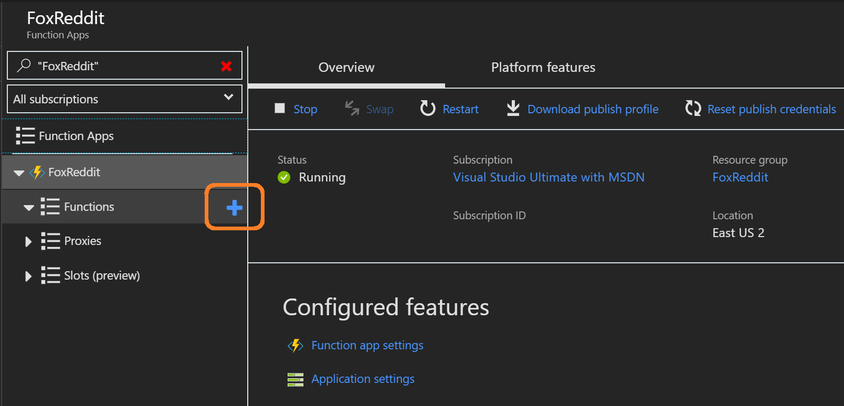Click the Restart circular arrow icon
Screen dimensions: 844x406
pyautogui.click(x=428, y=108)
